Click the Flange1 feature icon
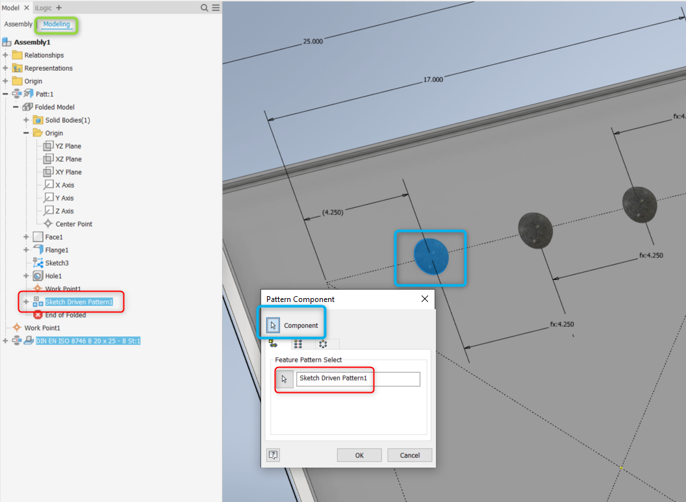The width and height of the screenshot is (686, 502). [38, 249]
